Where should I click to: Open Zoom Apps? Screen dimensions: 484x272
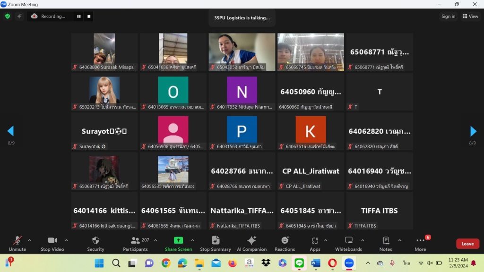coord(315,243)
